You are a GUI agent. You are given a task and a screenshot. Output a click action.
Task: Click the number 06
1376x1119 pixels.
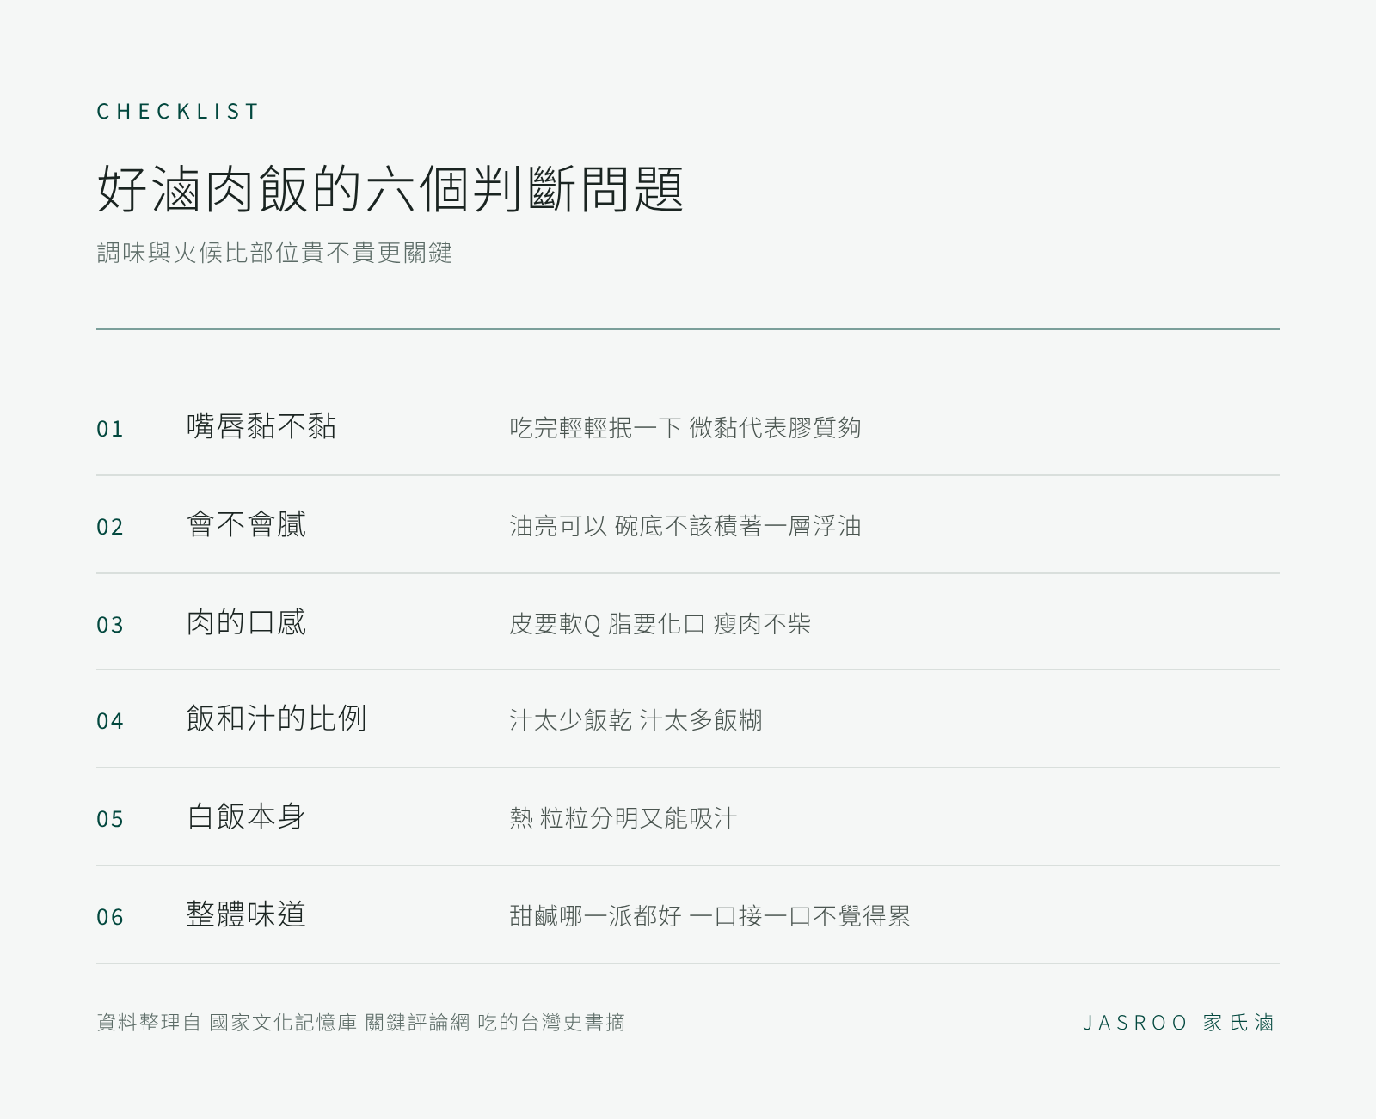tap(110, 916)
